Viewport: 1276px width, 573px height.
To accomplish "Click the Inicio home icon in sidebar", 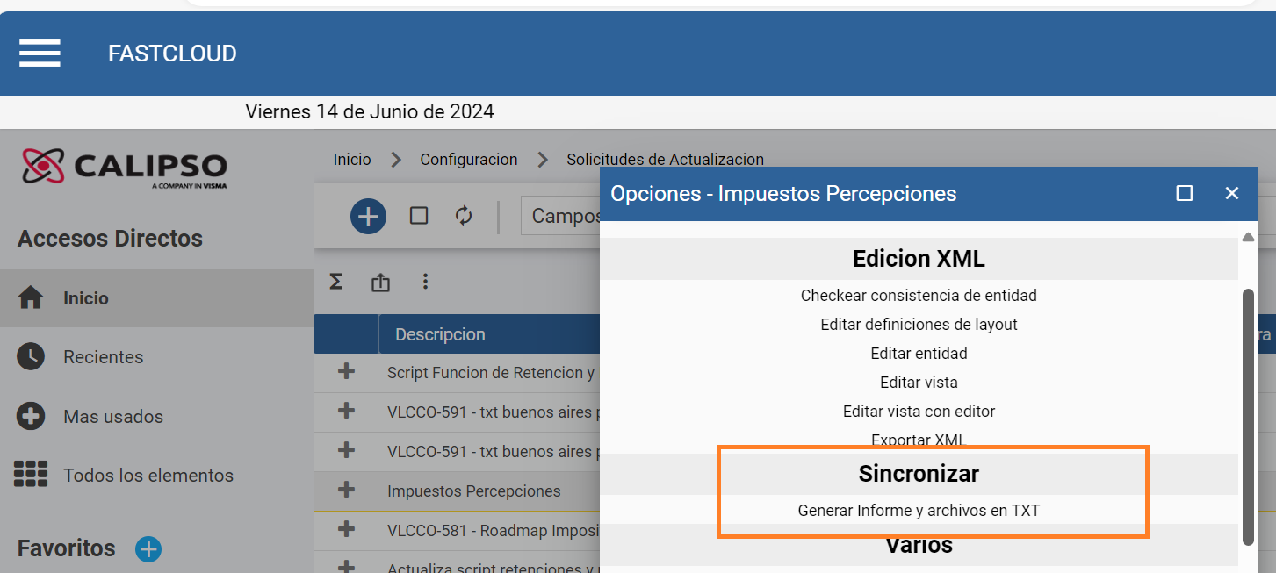I will click(31, 298).
